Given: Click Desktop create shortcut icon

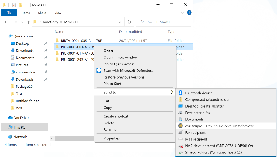Looking at the screenshot, I should tap(180, 106).
